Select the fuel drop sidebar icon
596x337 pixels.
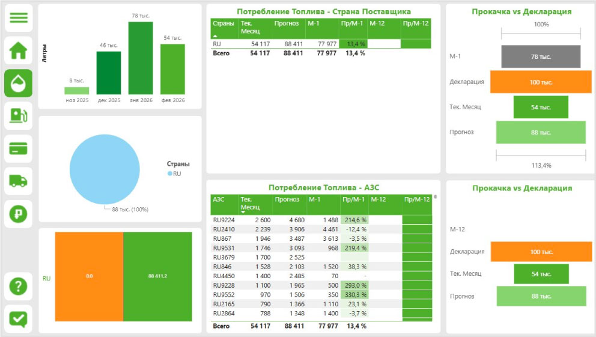19,83
